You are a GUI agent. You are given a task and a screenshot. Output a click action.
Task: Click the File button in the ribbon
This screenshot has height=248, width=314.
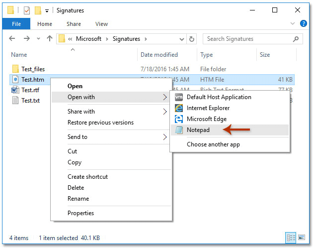tap(16, 24)
